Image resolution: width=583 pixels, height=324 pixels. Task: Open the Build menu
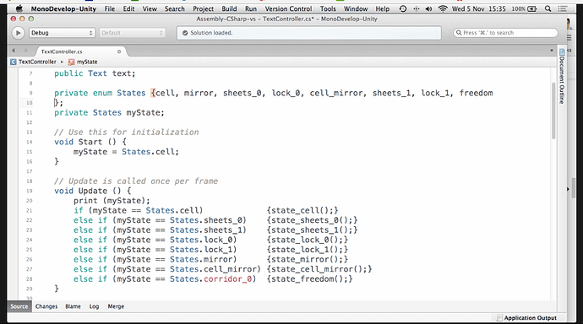(x=229, y=8)
